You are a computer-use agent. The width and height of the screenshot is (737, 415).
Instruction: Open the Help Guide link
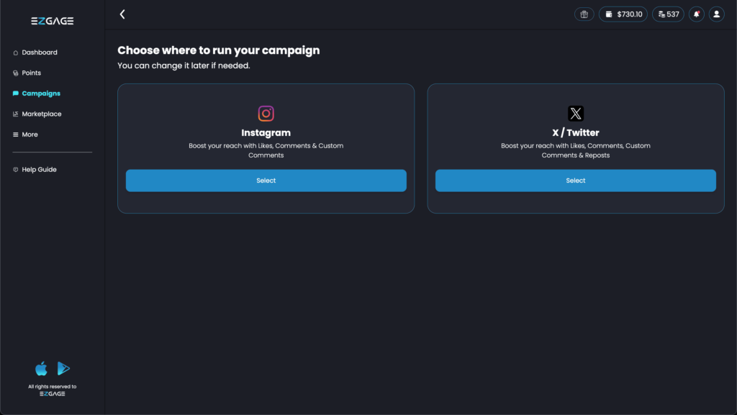tap(39, 170)
